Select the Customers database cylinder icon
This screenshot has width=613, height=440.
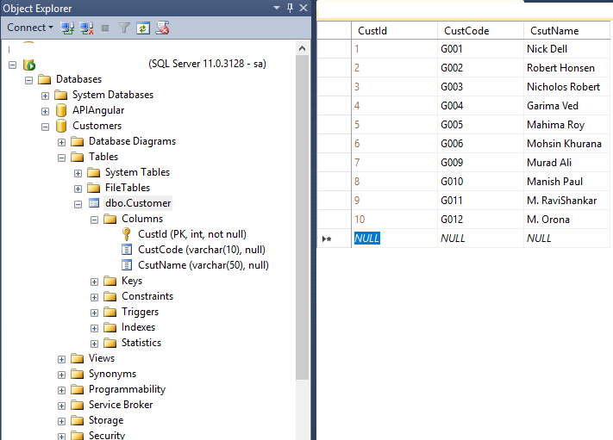click(x=61, y=126)
